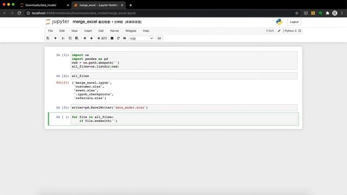Click into the for-loop code cell
Image resolution: width=347 pixels, height=195 pixels.
click(x=184, y=119)
